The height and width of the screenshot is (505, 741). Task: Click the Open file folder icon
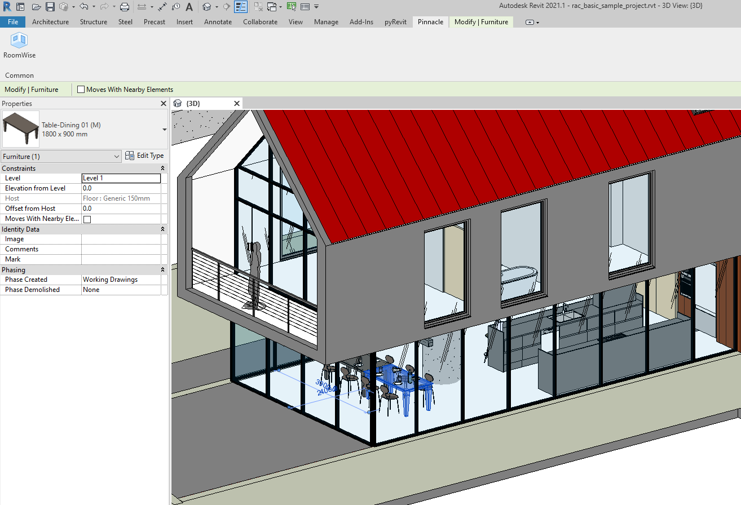37,7
